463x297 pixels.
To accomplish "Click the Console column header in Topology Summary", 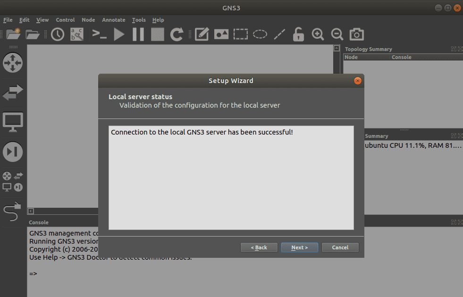I will (x=426, y=57).
